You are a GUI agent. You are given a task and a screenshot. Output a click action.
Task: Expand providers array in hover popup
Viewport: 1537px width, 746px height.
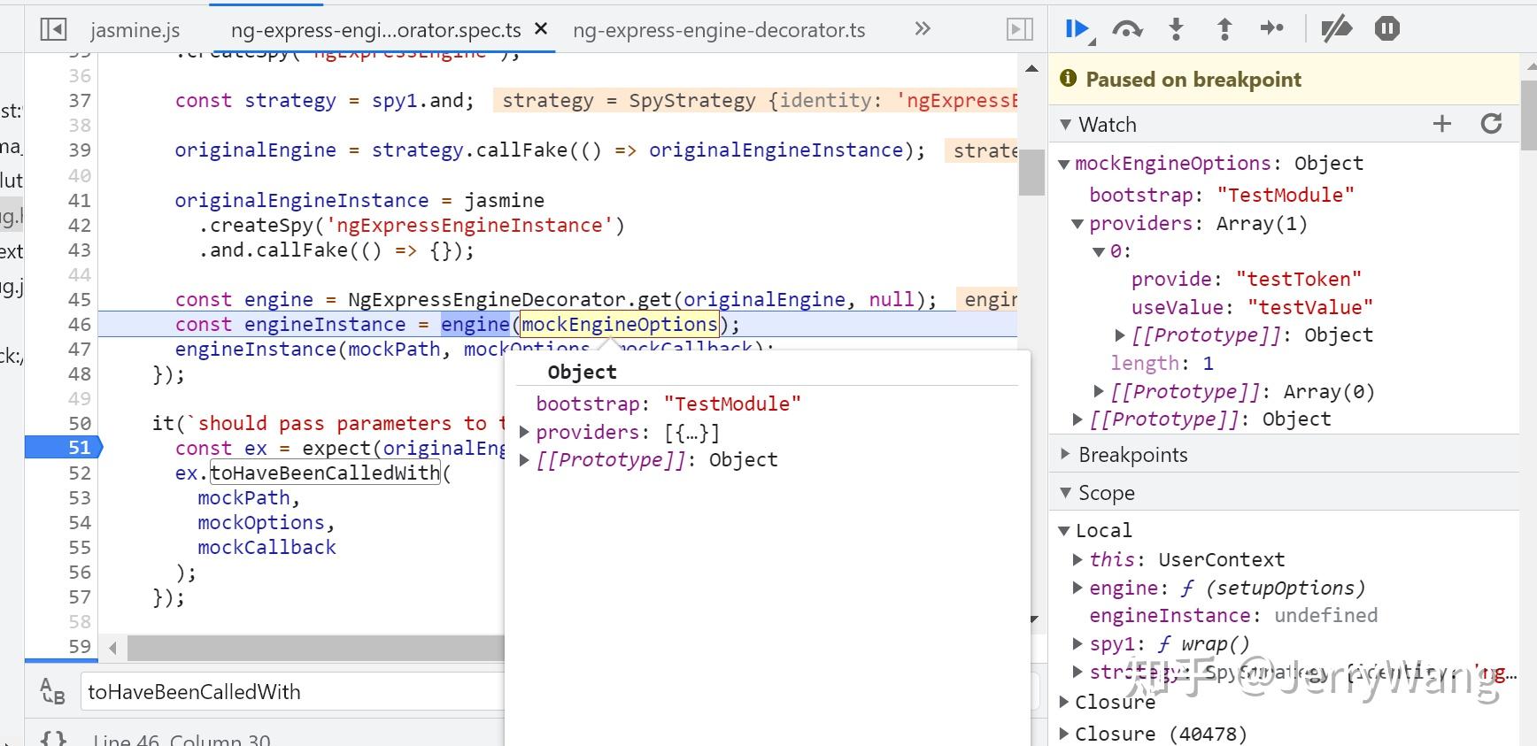point(524,433)
